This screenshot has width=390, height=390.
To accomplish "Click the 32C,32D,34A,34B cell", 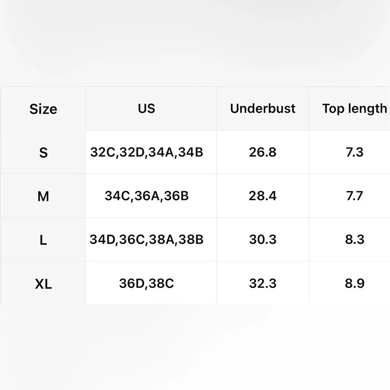I will (147, 152).
